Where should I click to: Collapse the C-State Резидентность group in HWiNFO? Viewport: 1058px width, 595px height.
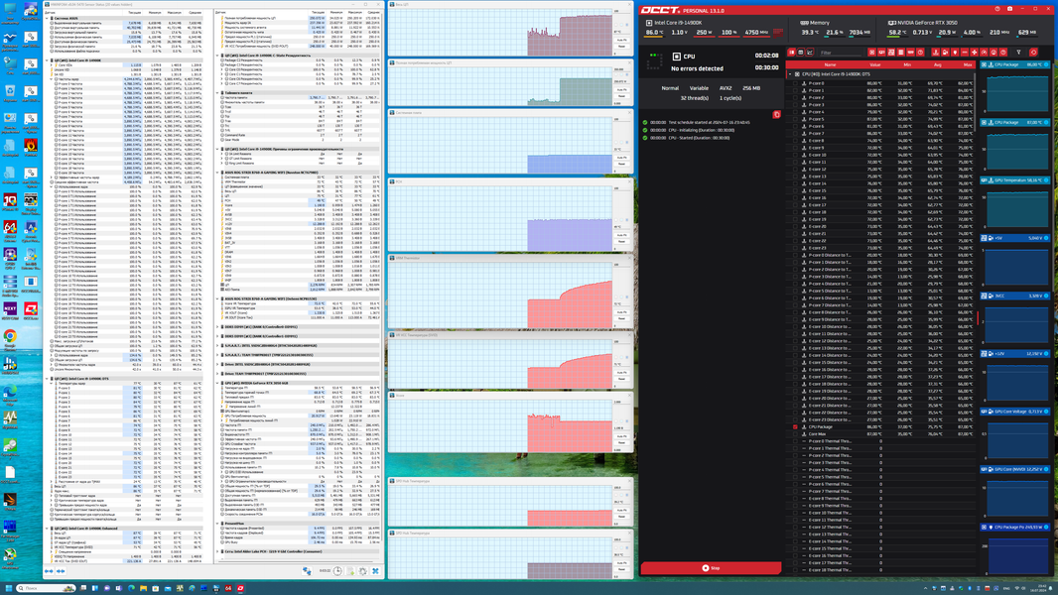(x=217, y=56)
